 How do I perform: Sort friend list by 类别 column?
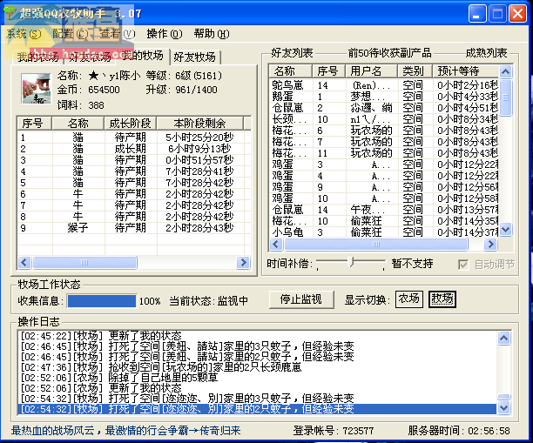coord(415,71)
